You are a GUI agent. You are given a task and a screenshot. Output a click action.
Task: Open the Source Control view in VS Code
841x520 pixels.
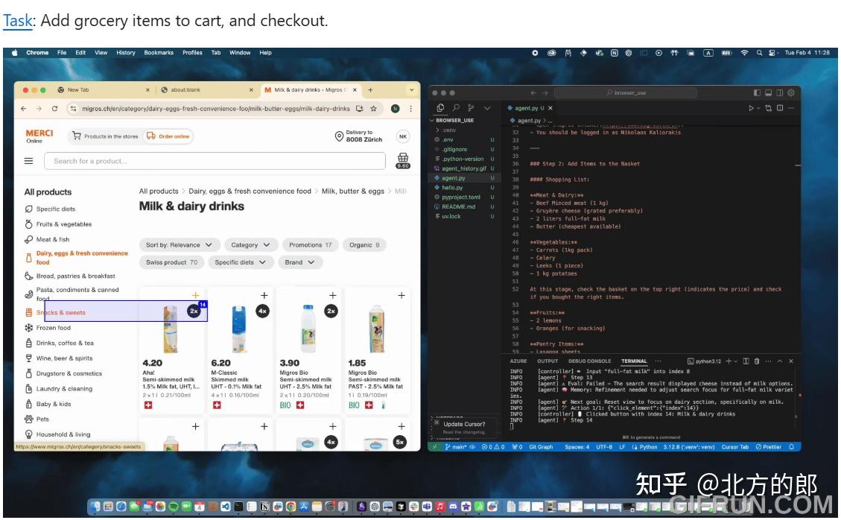tap(471, 108)
